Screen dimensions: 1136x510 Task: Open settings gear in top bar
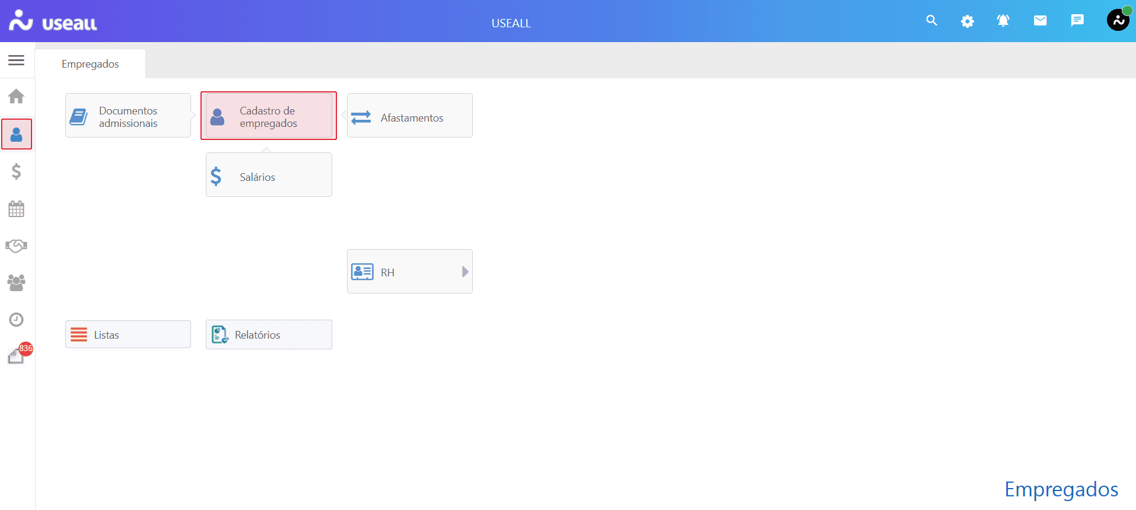(968, 21)
